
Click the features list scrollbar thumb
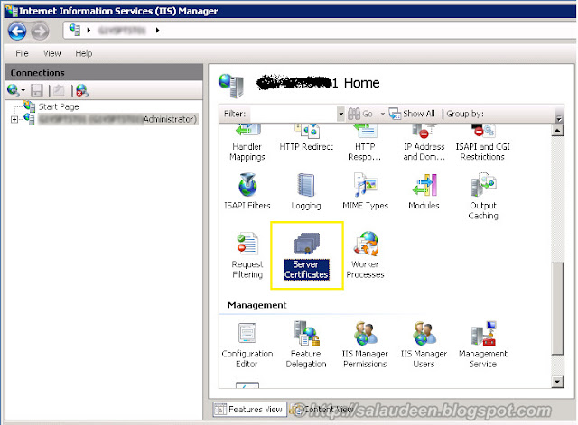click(557, 309)
